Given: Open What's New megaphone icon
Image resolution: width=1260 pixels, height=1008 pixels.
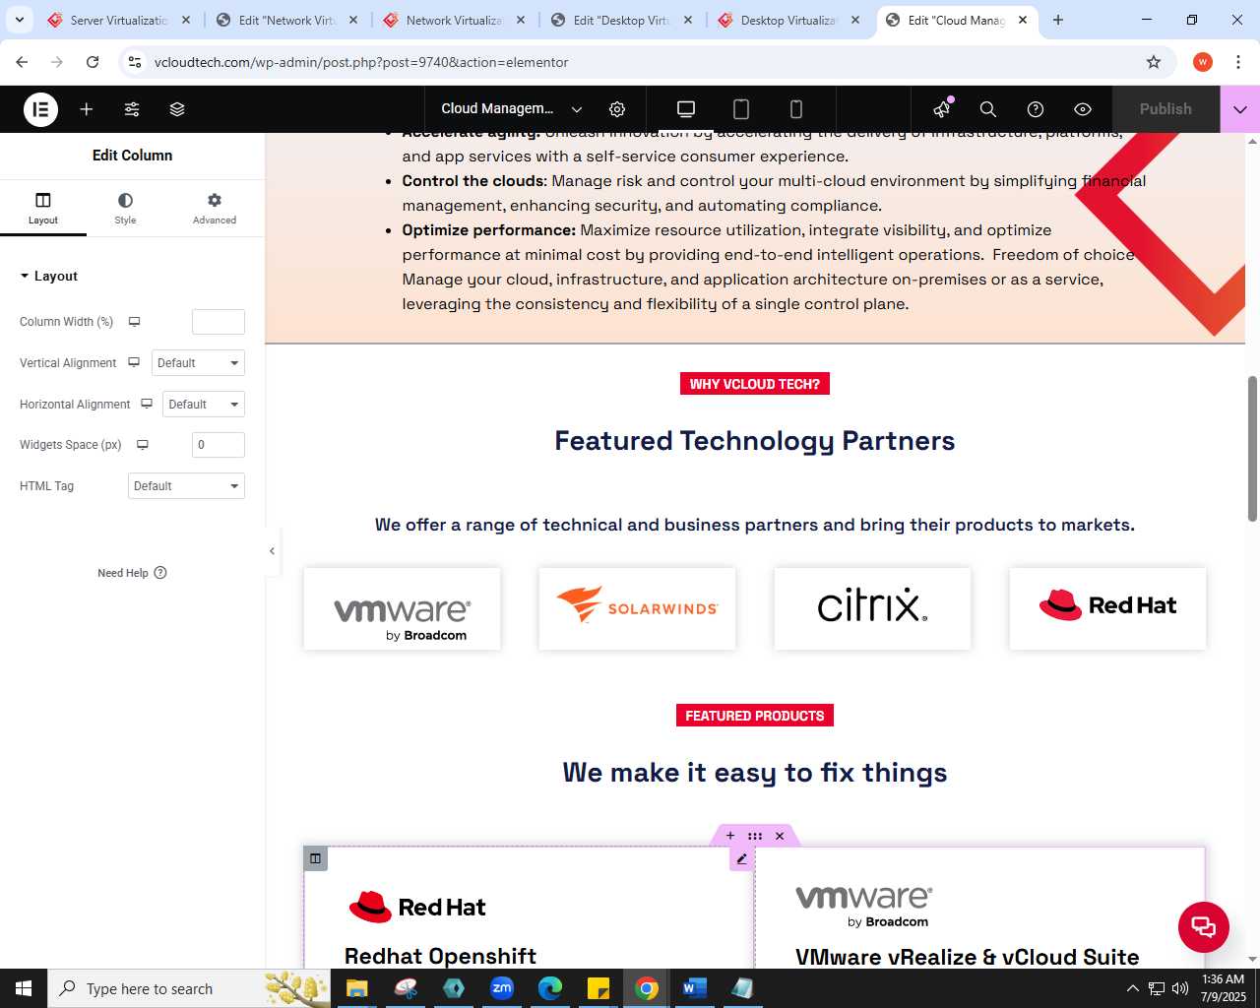Looking at the screenshot, I should tap(943, 109).
